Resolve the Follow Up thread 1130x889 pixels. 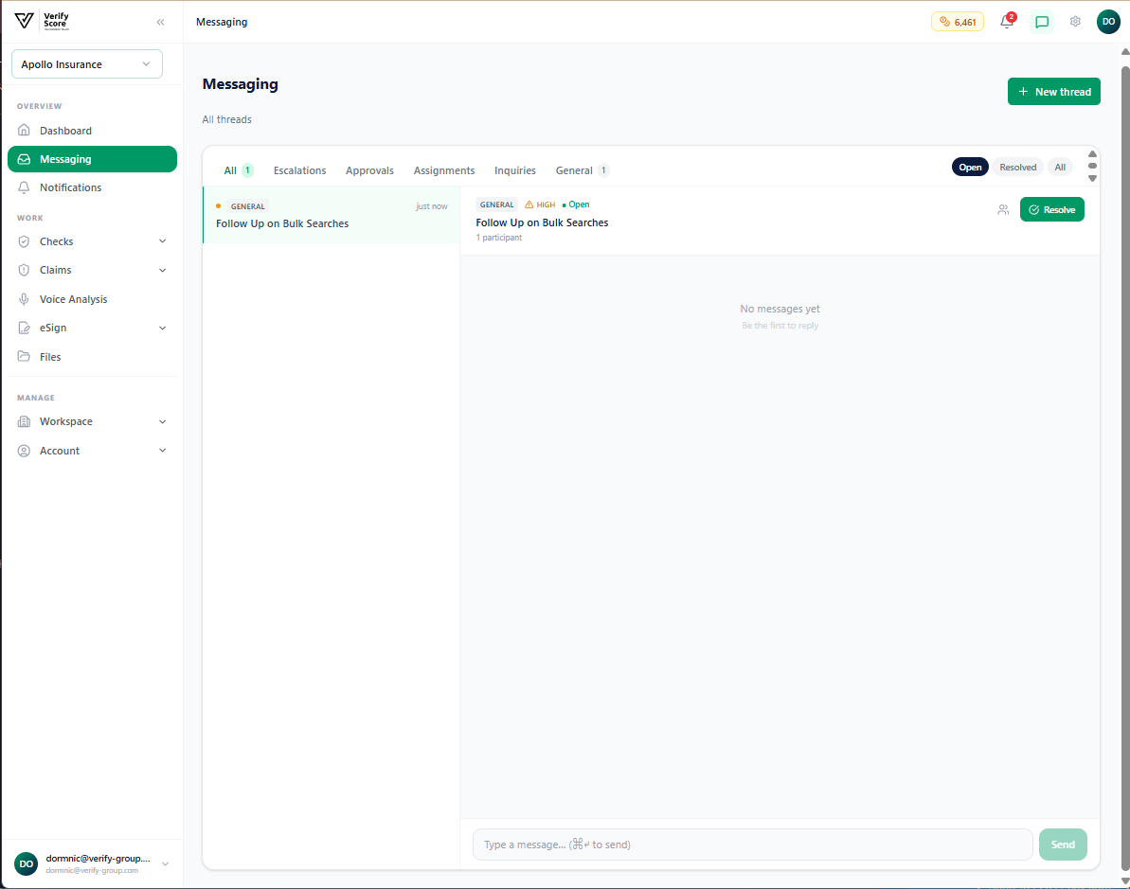click(x=1051, y=209)
